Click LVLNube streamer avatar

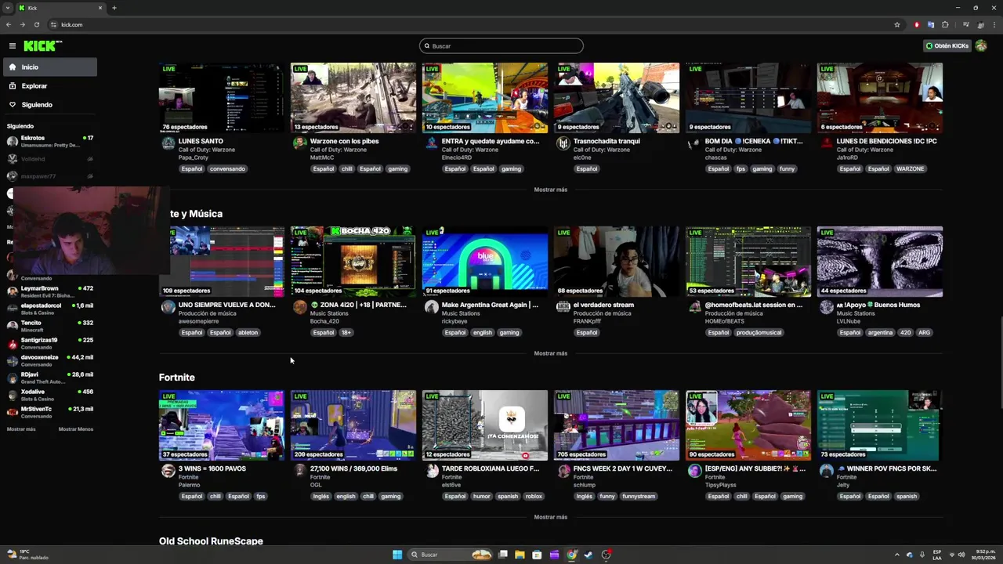826,307
